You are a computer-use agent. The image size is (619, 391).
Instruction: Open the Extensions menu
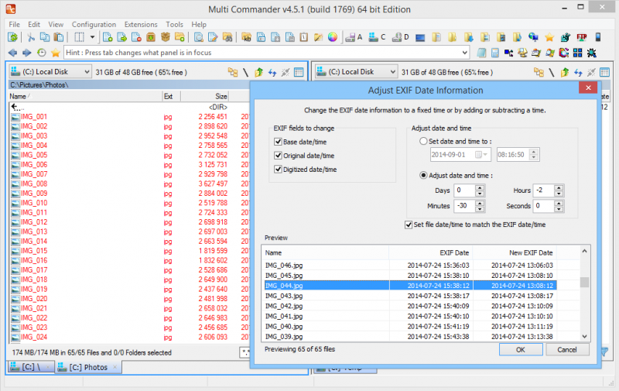click(141, 25)
